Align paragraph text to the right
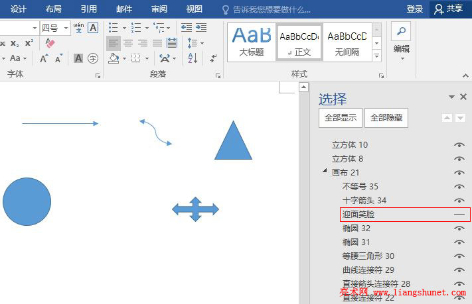This screenshot has width=472, height=304. (143, 43)
